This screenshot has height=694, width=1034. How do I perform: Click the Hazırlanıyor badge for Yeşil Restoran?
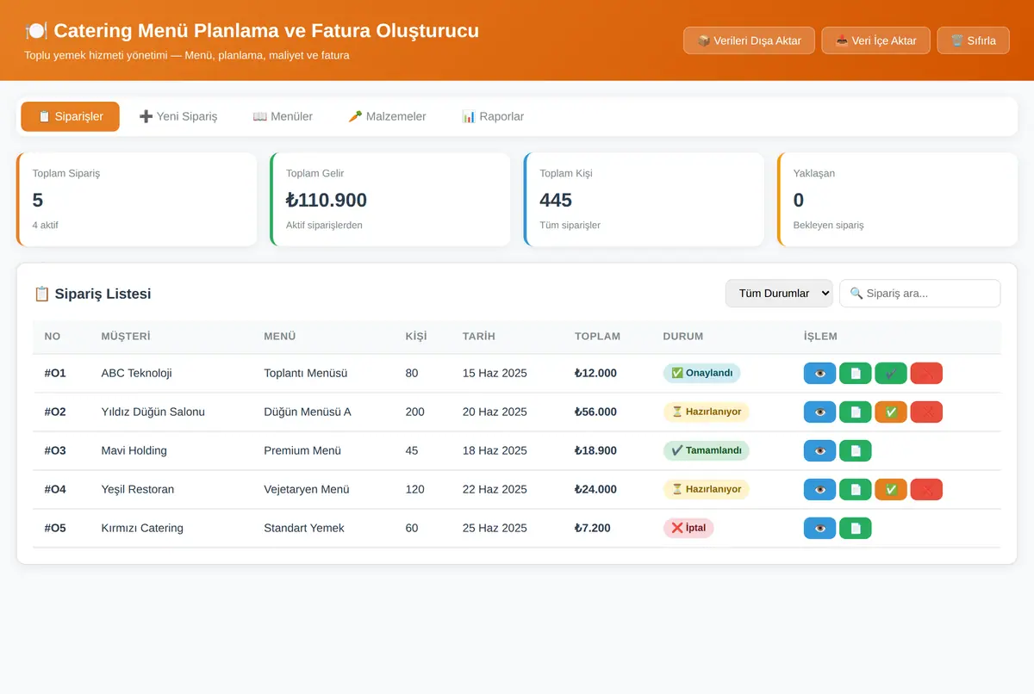pyautogui.click(x=706, y=490)
